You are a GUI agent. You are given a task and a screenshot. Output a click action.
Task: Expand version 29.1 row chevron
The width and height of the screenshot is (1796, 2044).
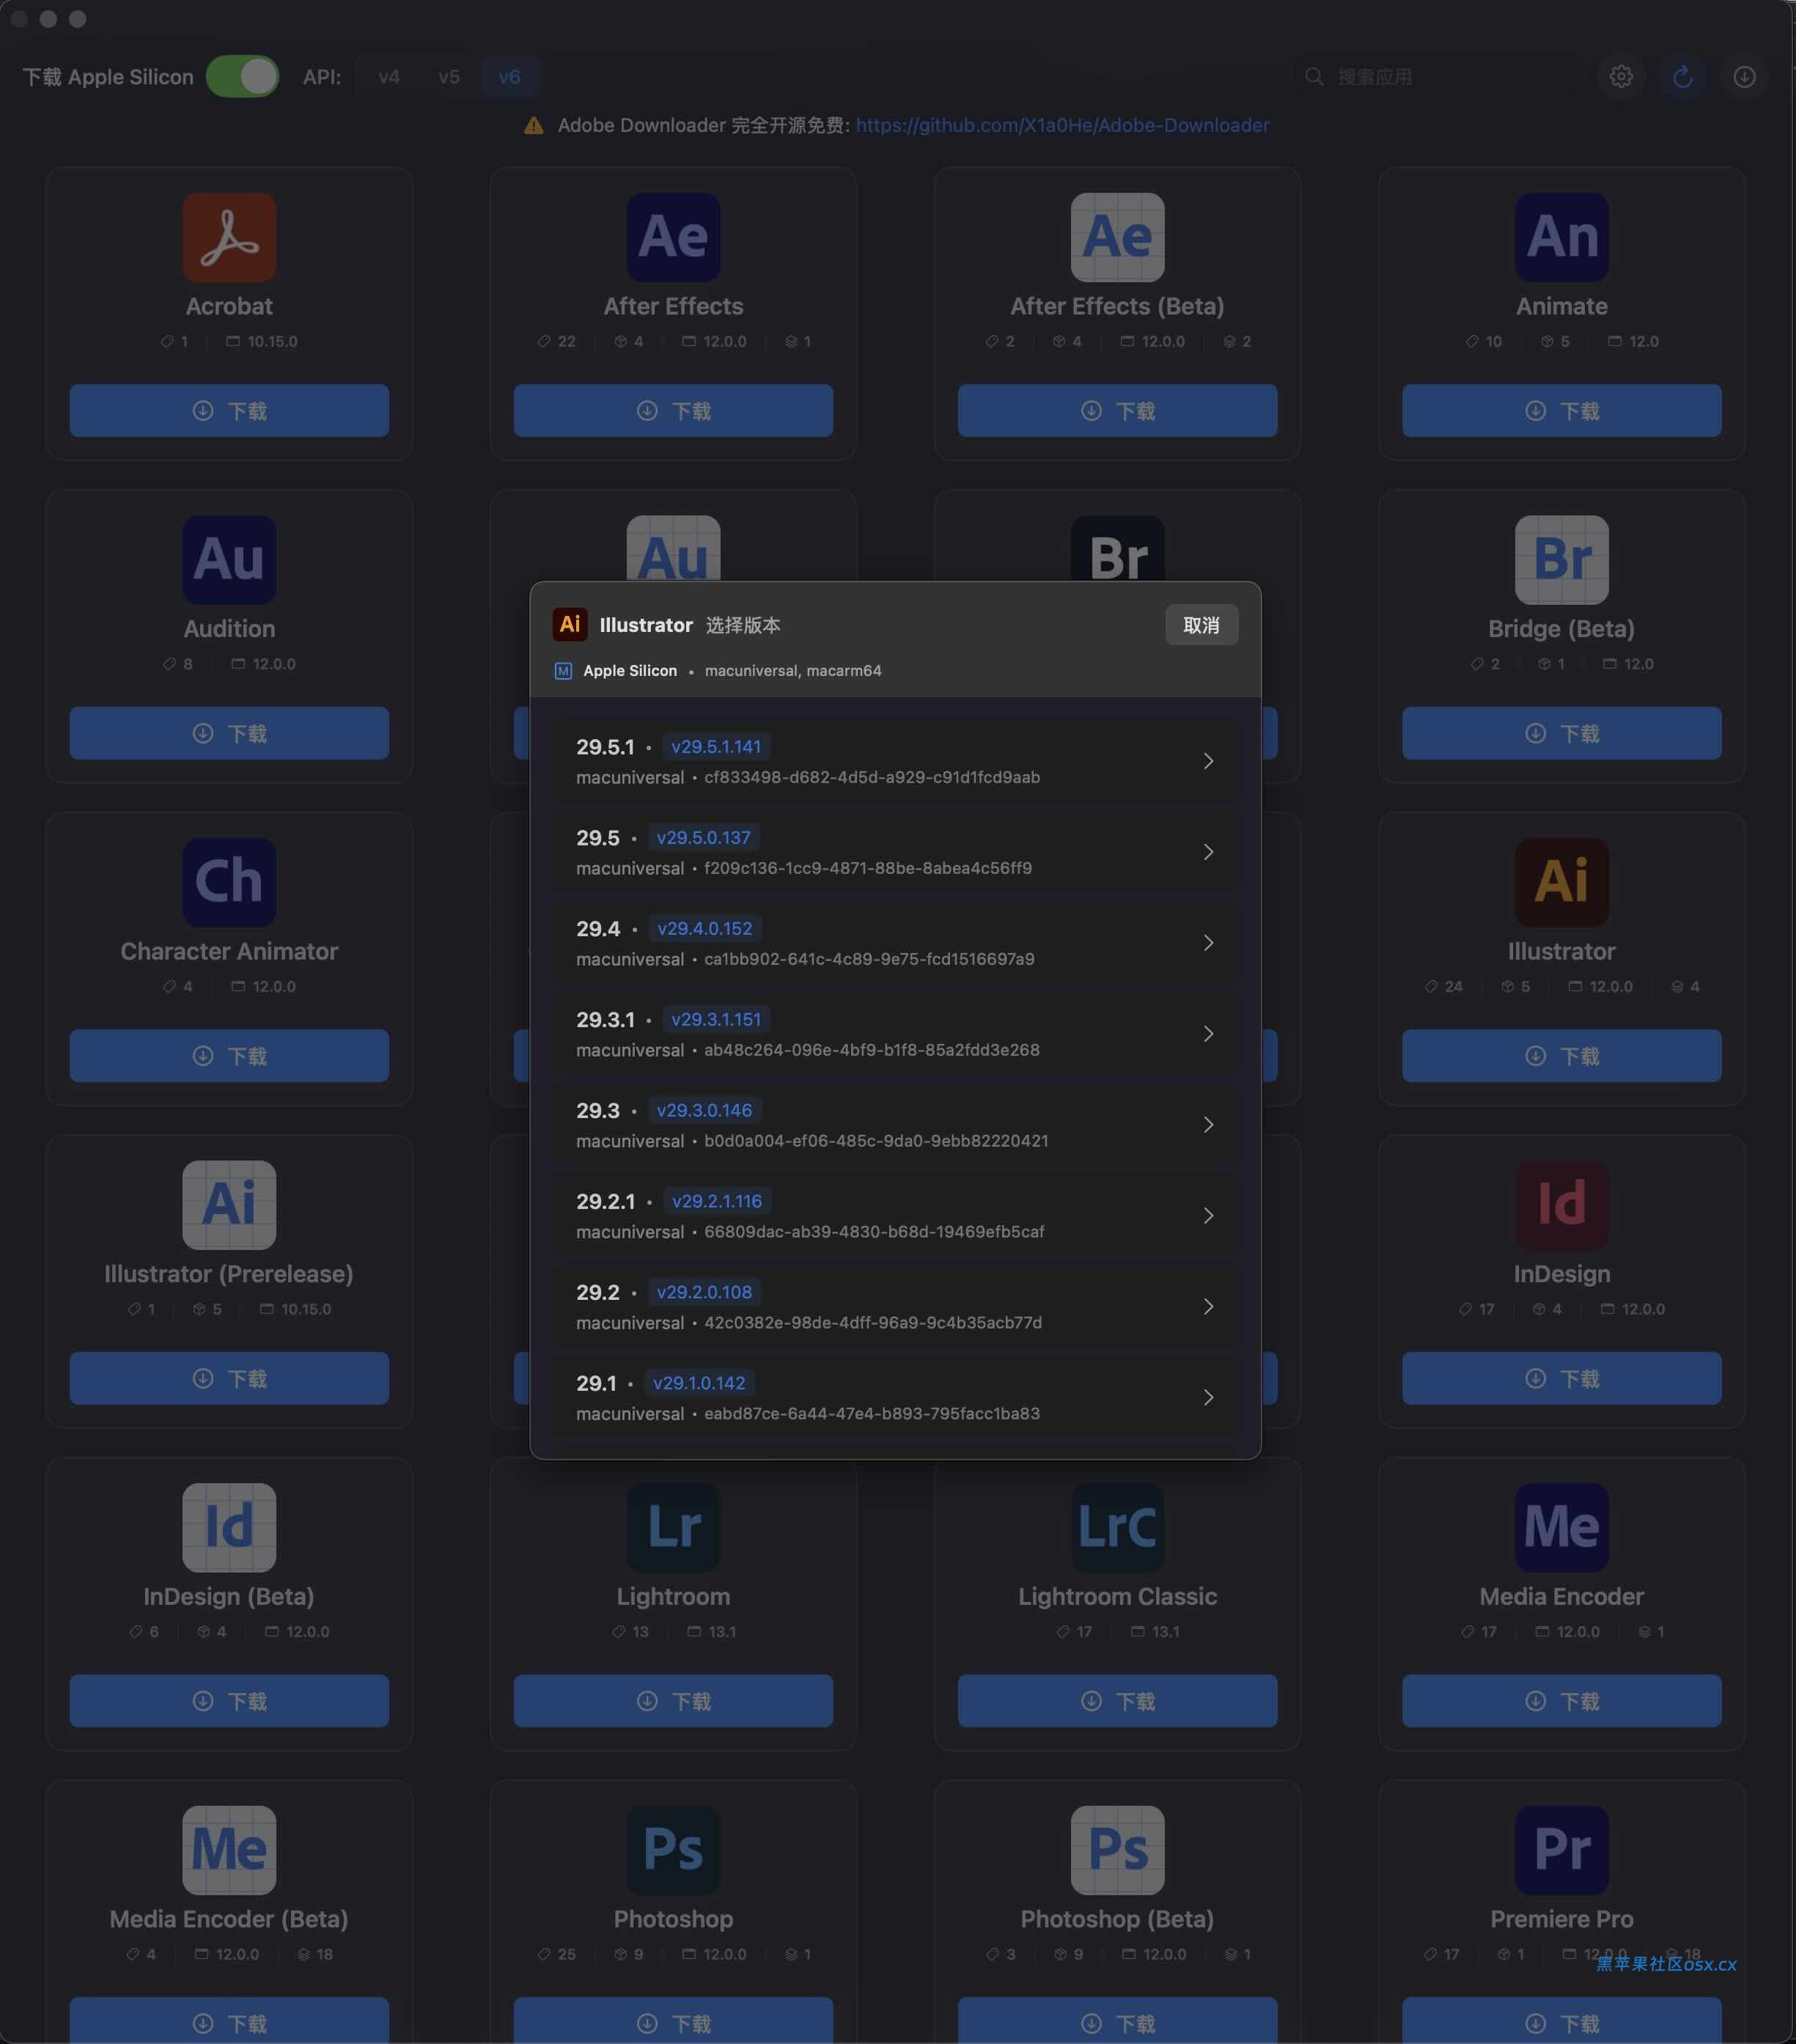(x=1208, y=1398)
